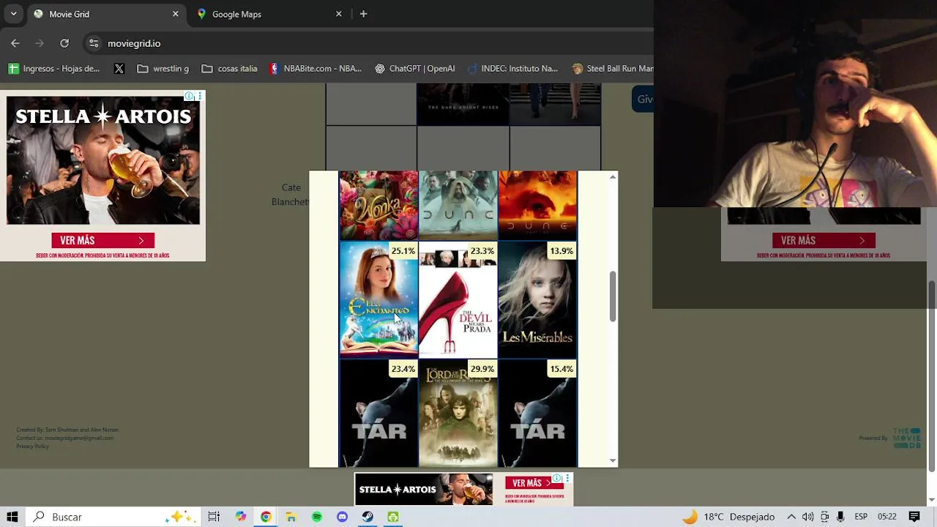Image resolution: width=937 pixels, height=527 pixels.
Task: Open the Privacy Policy link
Action: [32, 446]
